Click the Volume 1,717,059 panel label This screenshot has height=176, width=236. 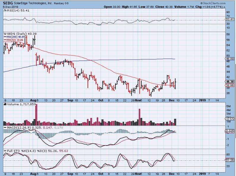21,104
